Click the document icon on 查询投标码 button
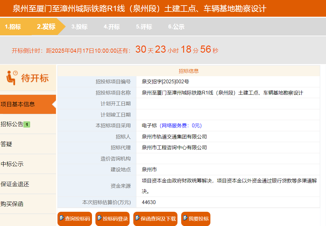 click(x=62, y=218)
